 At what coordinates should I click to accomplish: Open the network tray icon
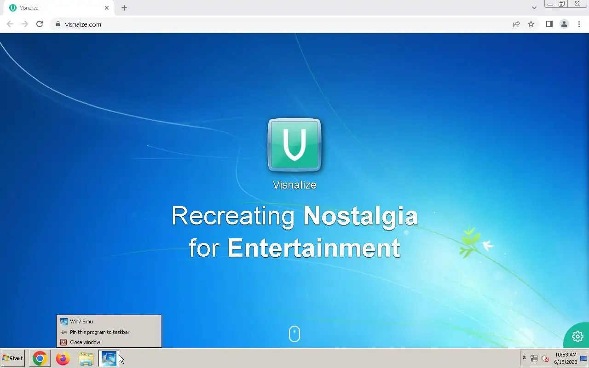click(534, 358)
